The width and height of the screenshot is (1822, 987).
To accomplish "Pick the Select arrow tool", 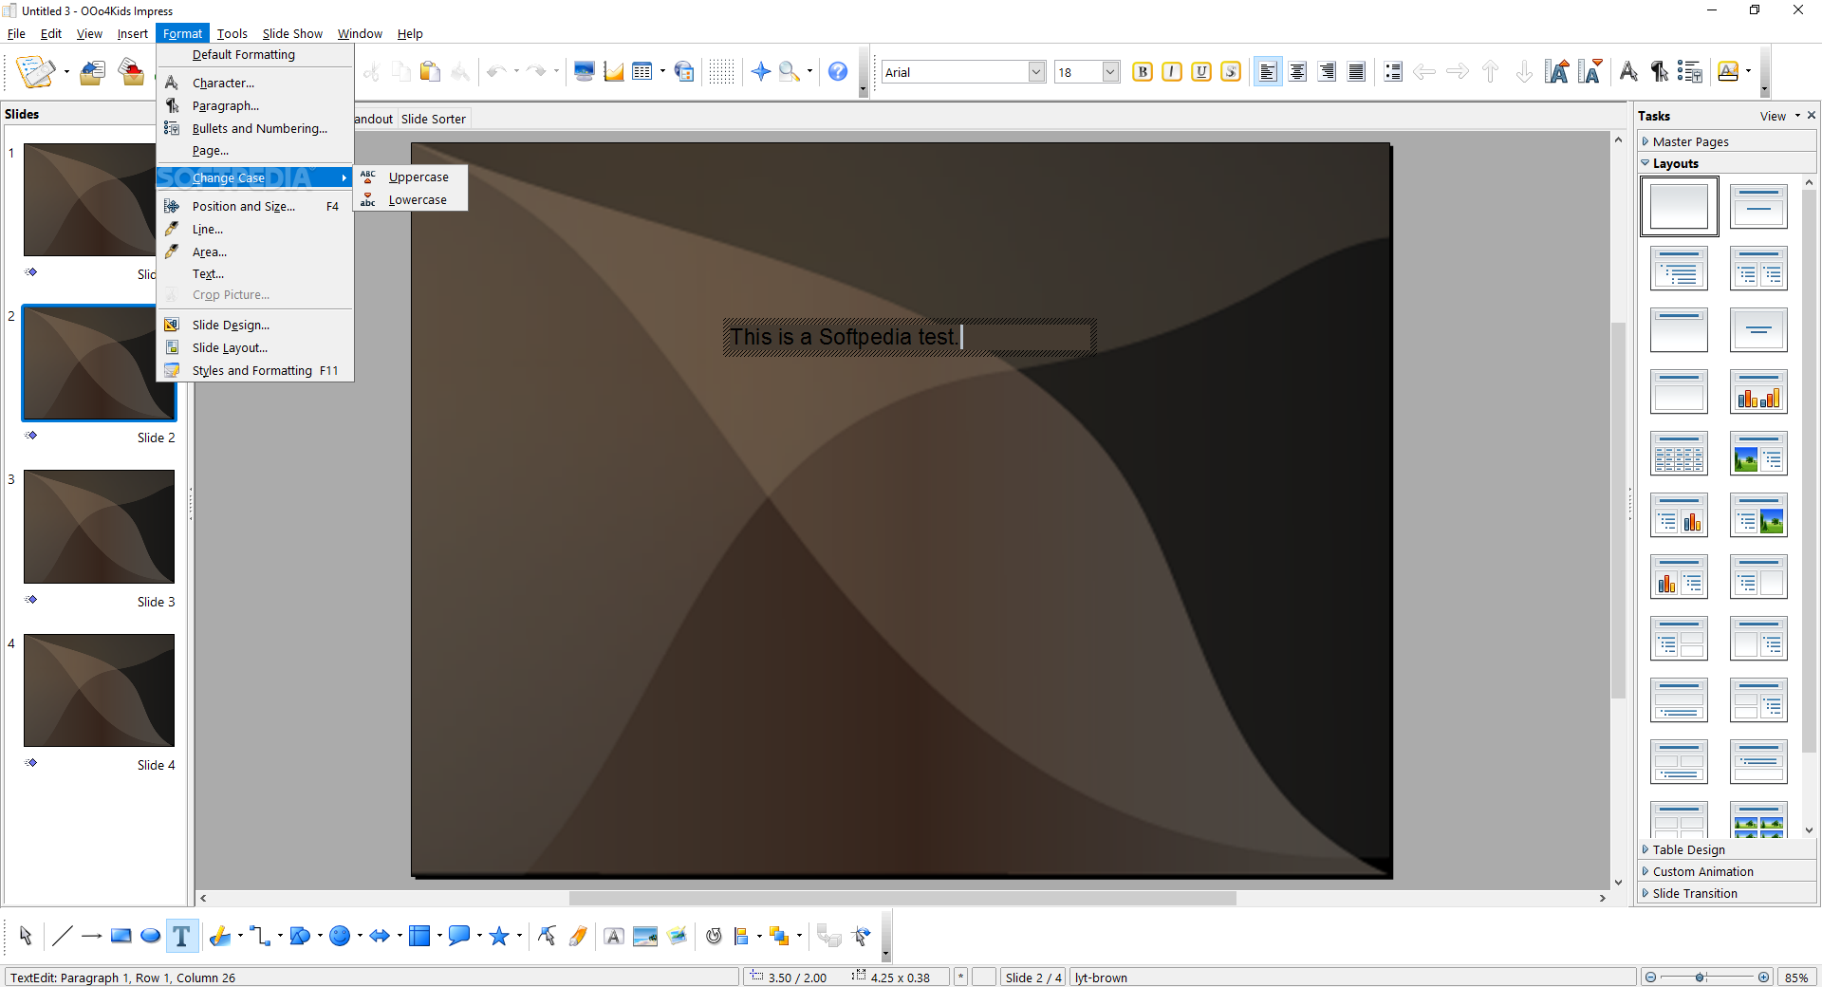I will click(26, 936).
